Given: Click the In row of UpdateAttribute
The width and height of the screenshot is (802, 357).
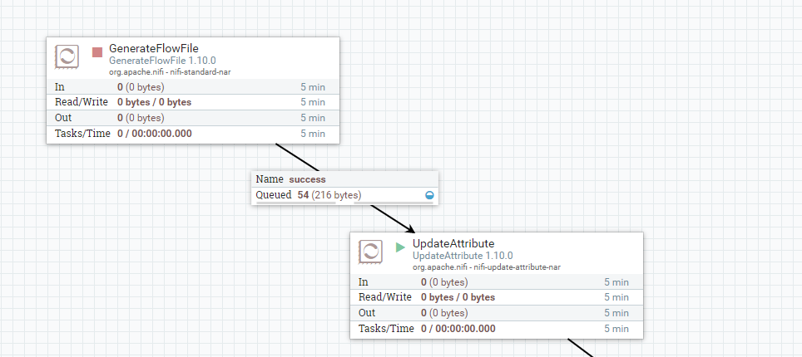Looking at the screenshot, I should (x=497, y=282).
